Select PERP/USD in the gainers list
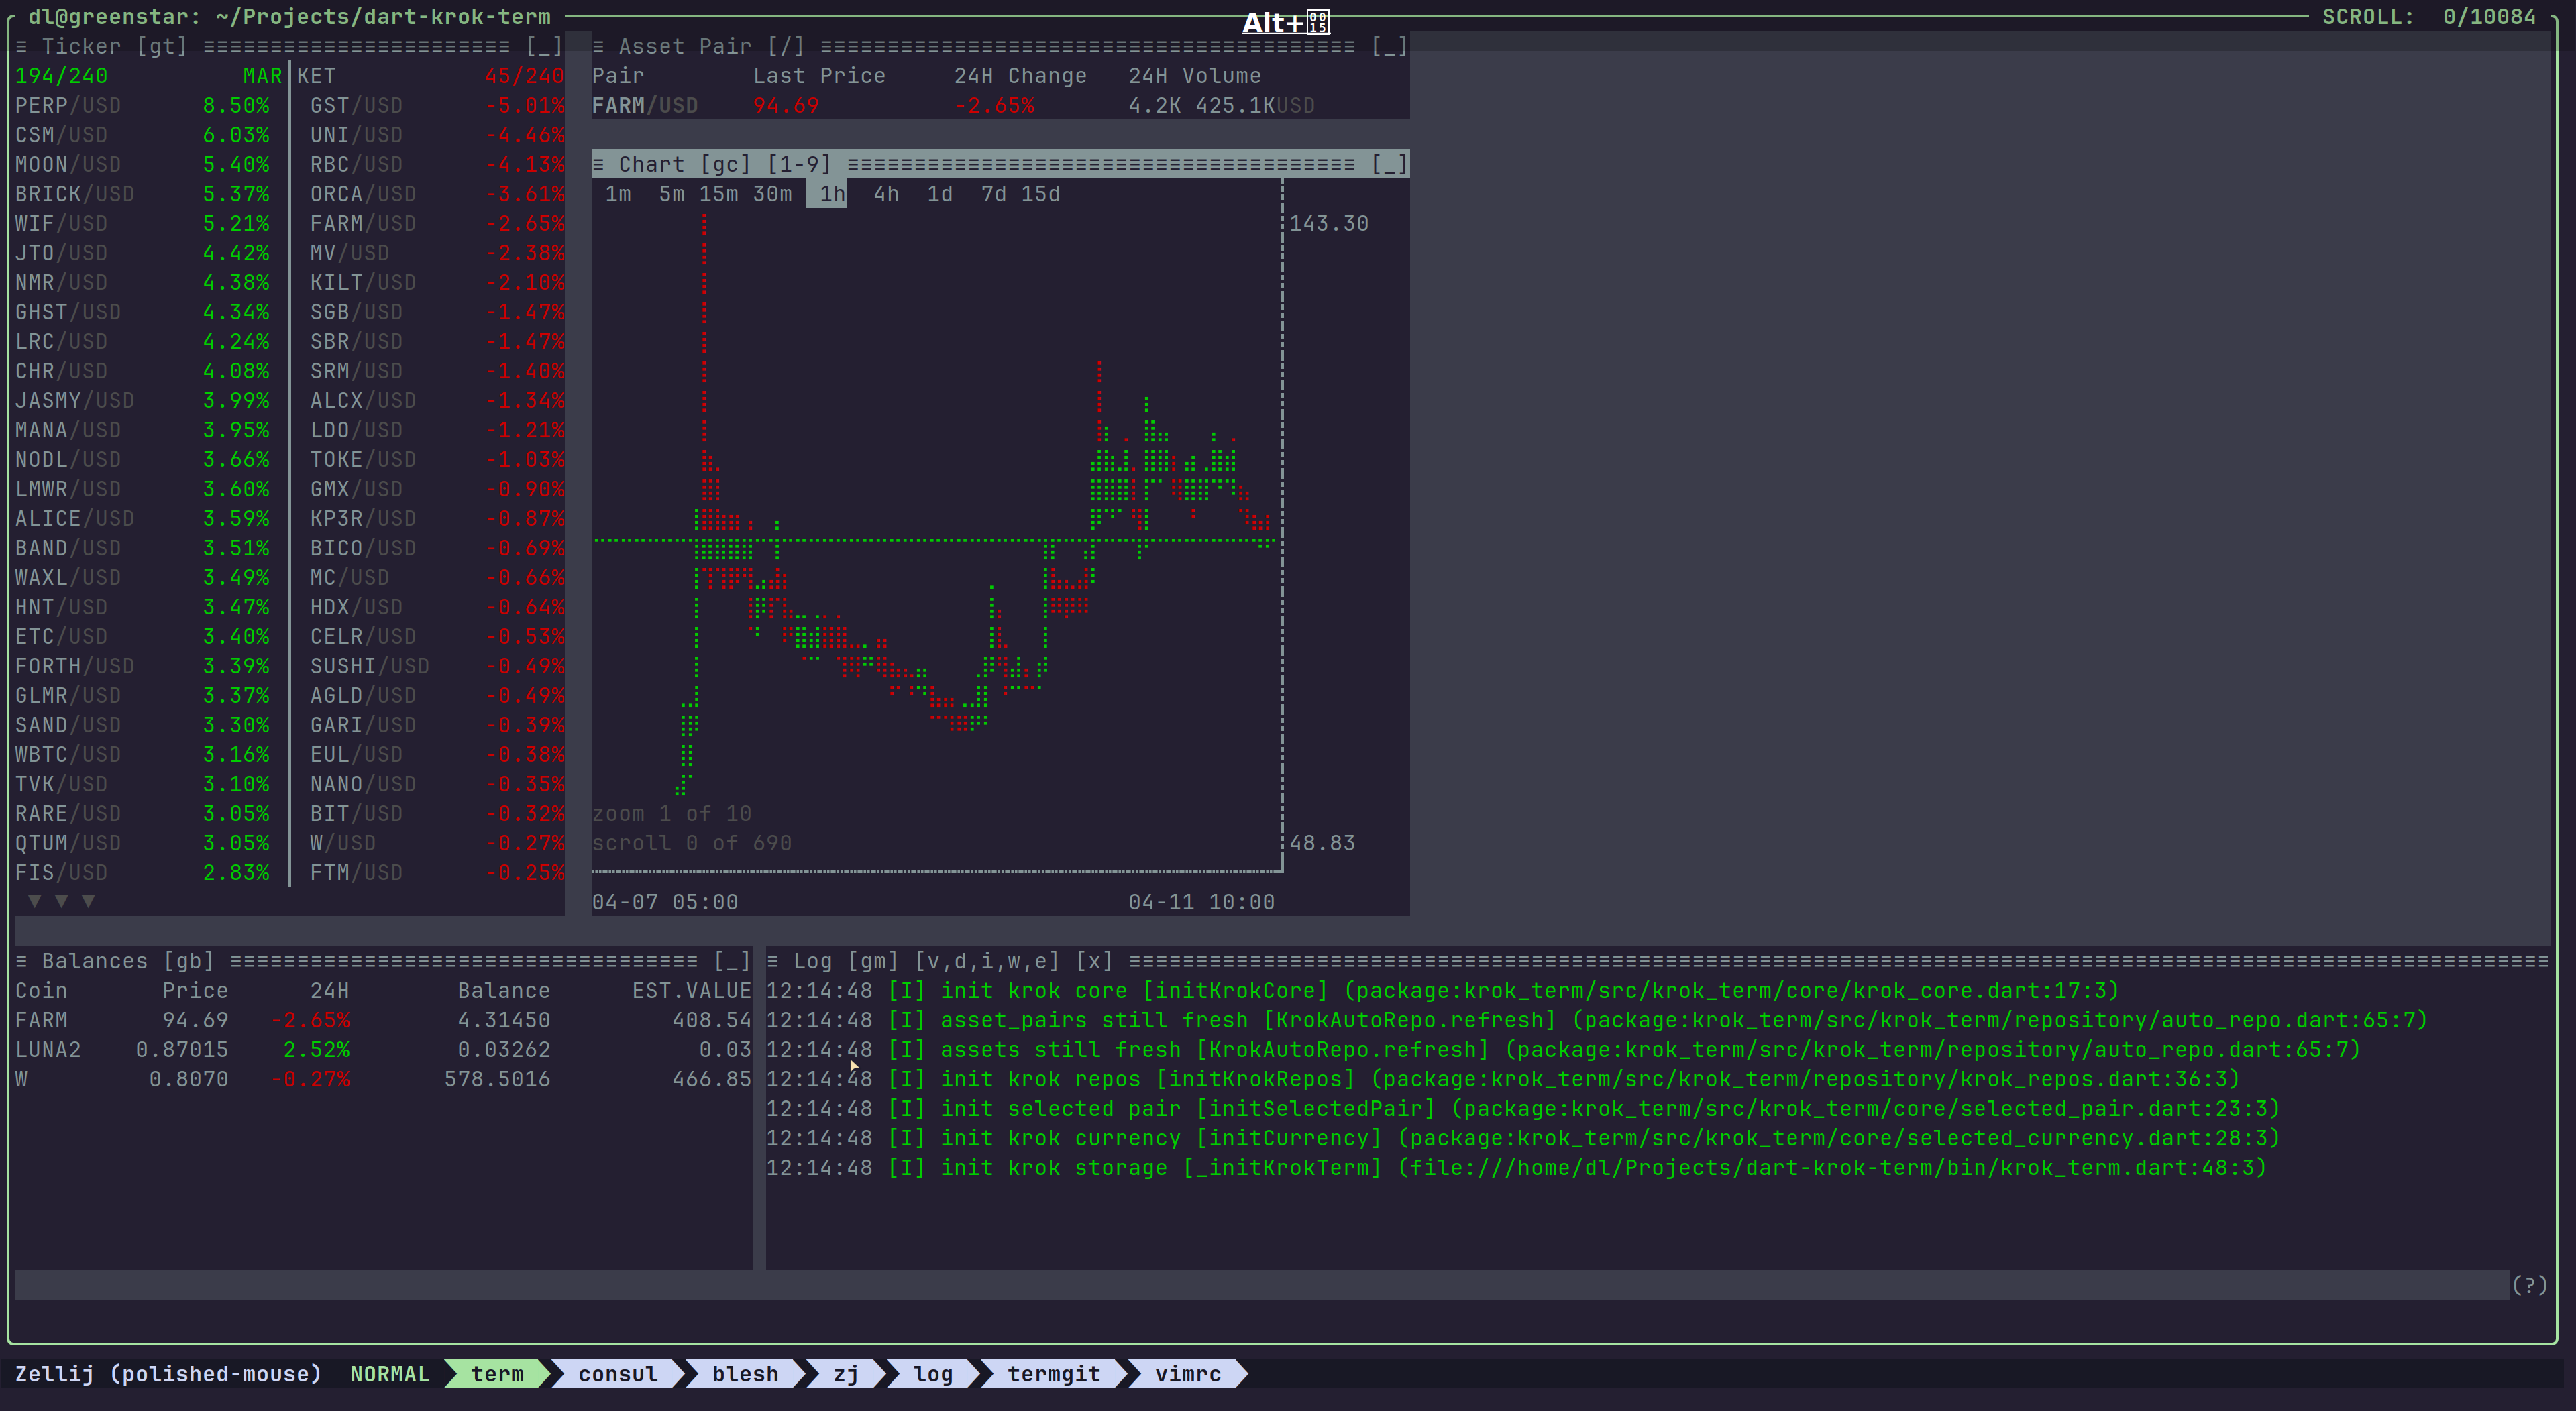 142,106
